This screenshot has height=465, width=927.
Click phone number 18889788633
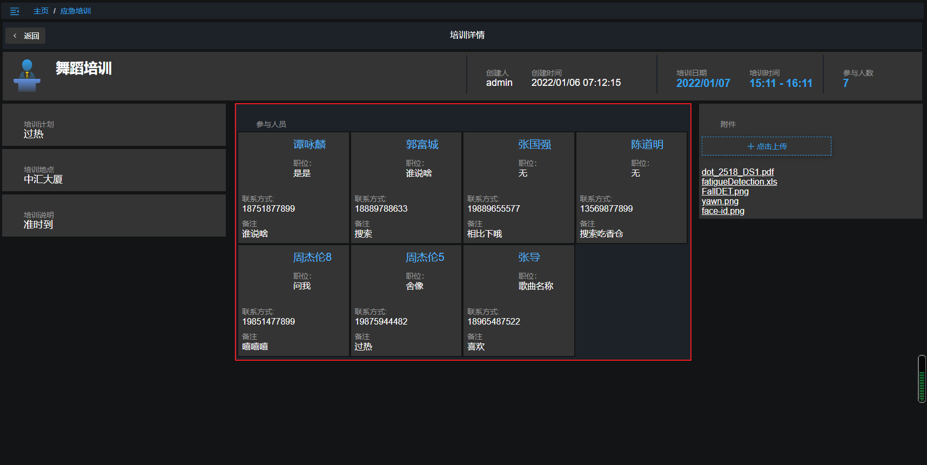[x=381, y=208]
